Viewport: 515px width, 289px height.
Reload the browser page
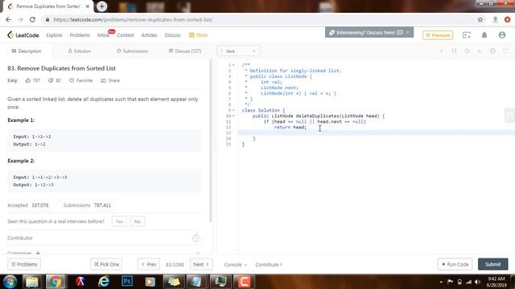click(x=32, y=19)
